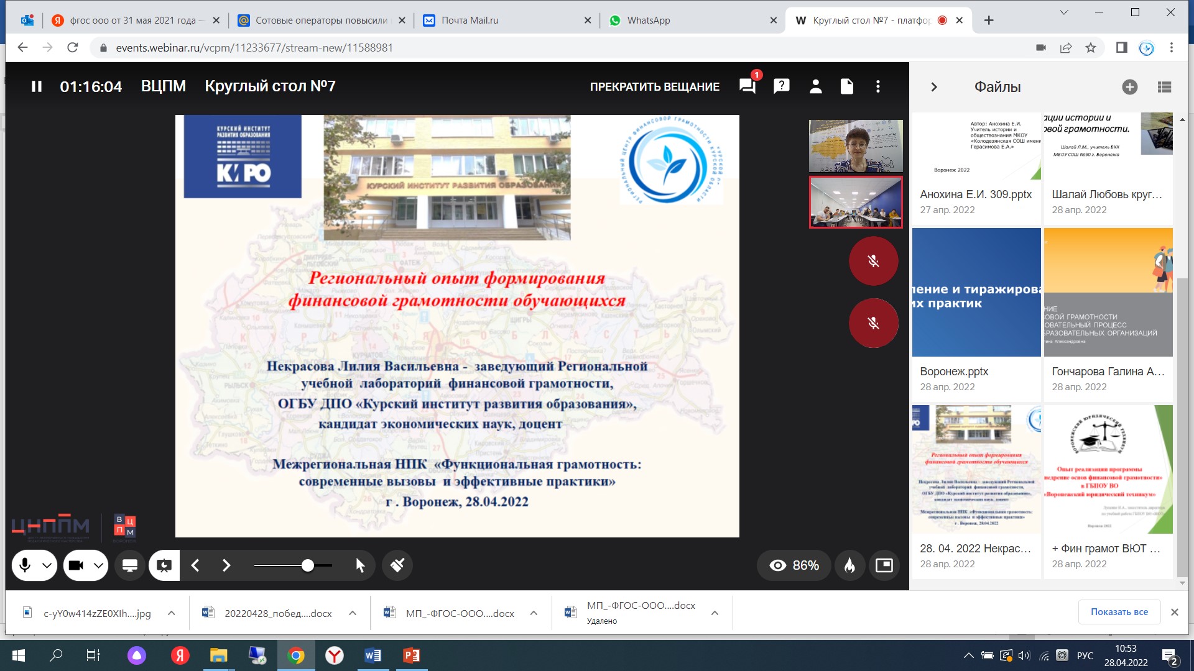Screen dimensions: 1194x671
Task: Open tab search dropdown chevron
Action: coord(1063,12)
